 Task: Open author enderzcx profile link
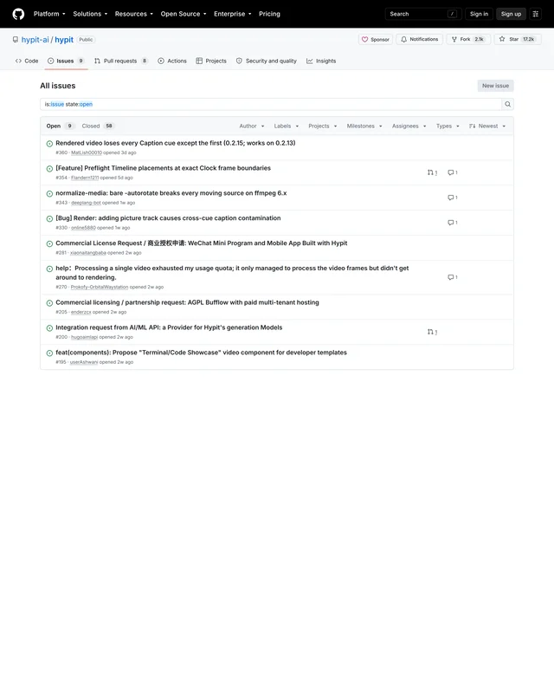(81, 313)
